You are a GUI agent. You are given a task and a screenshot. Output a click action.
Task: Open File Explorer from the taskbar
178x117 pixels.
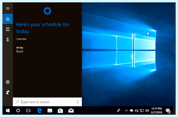(x=50, y=111)
